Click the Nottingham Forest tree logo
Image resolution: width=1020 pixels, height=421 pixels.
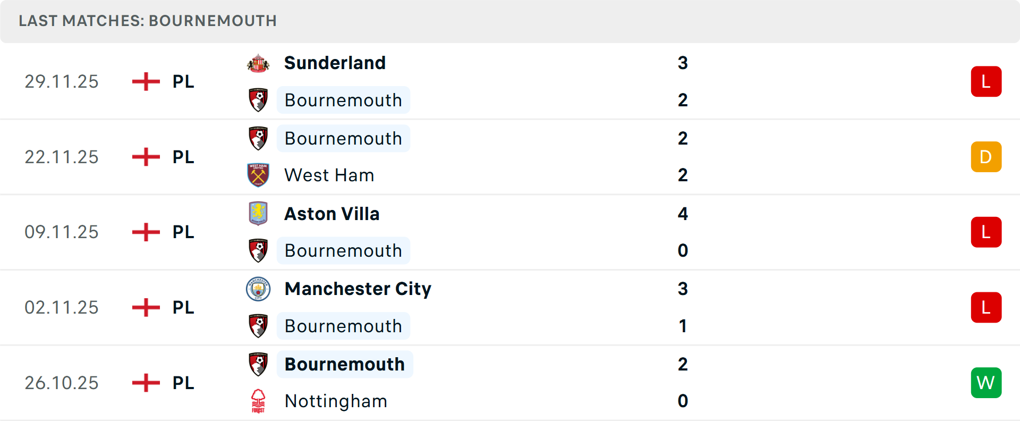click(x=258, y=401)
